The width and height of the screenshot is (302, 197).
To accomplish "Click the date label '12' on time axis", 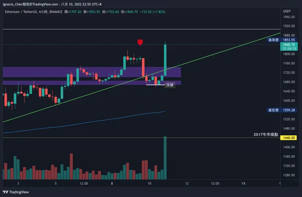I will [187, 184].
